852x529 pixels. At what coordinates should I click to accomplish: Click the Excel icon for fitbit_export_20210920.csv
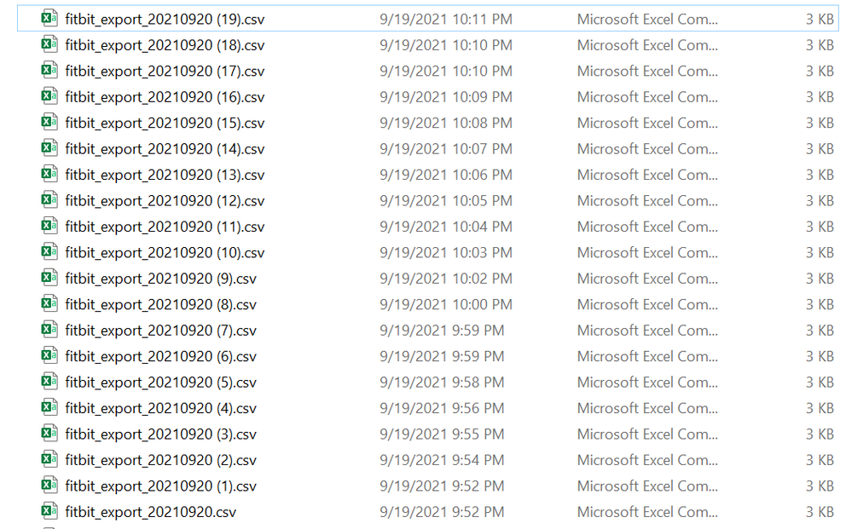pyautogui.click(x=49, y=511)
